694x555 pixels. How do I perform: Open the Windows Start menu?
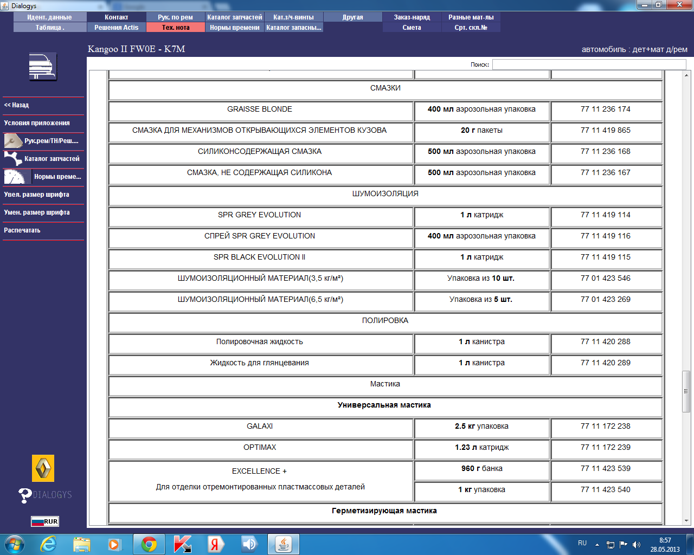coord(15,544)
